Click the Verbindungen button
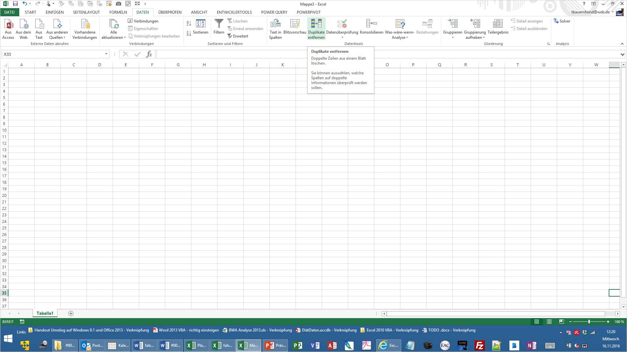Screen dimensions: 627x352 [x=143, y=21]
